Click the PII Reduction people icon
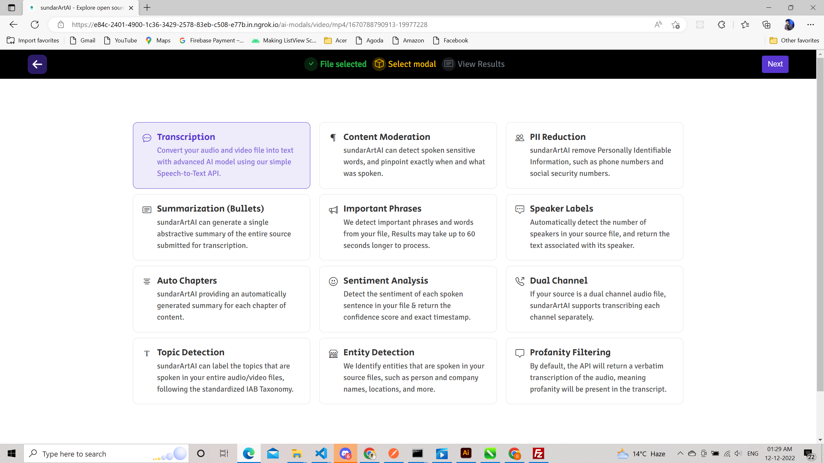Screen dimensions: 824x463 (x=520, y=138)
